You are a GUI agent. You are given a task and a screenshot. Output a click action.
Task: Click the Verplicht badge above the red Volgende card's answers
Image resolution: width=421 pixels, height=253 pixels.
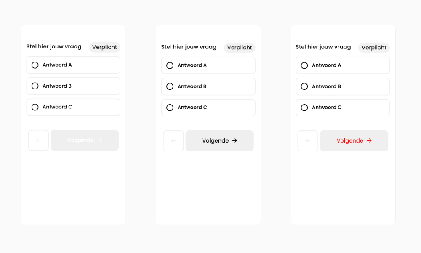pyautogui.click(x=374, y=48)
